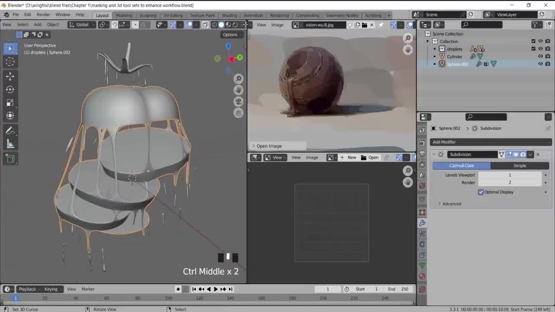Image resolution: width=555 pixels, height=312 pixels.
Task: Open the Tool properties tab
Action: click(x=422, y=130)
